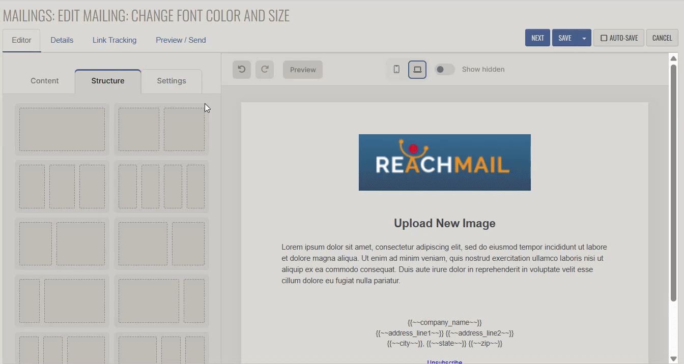
Task: Open the Content tab
Action: (45, 81)
